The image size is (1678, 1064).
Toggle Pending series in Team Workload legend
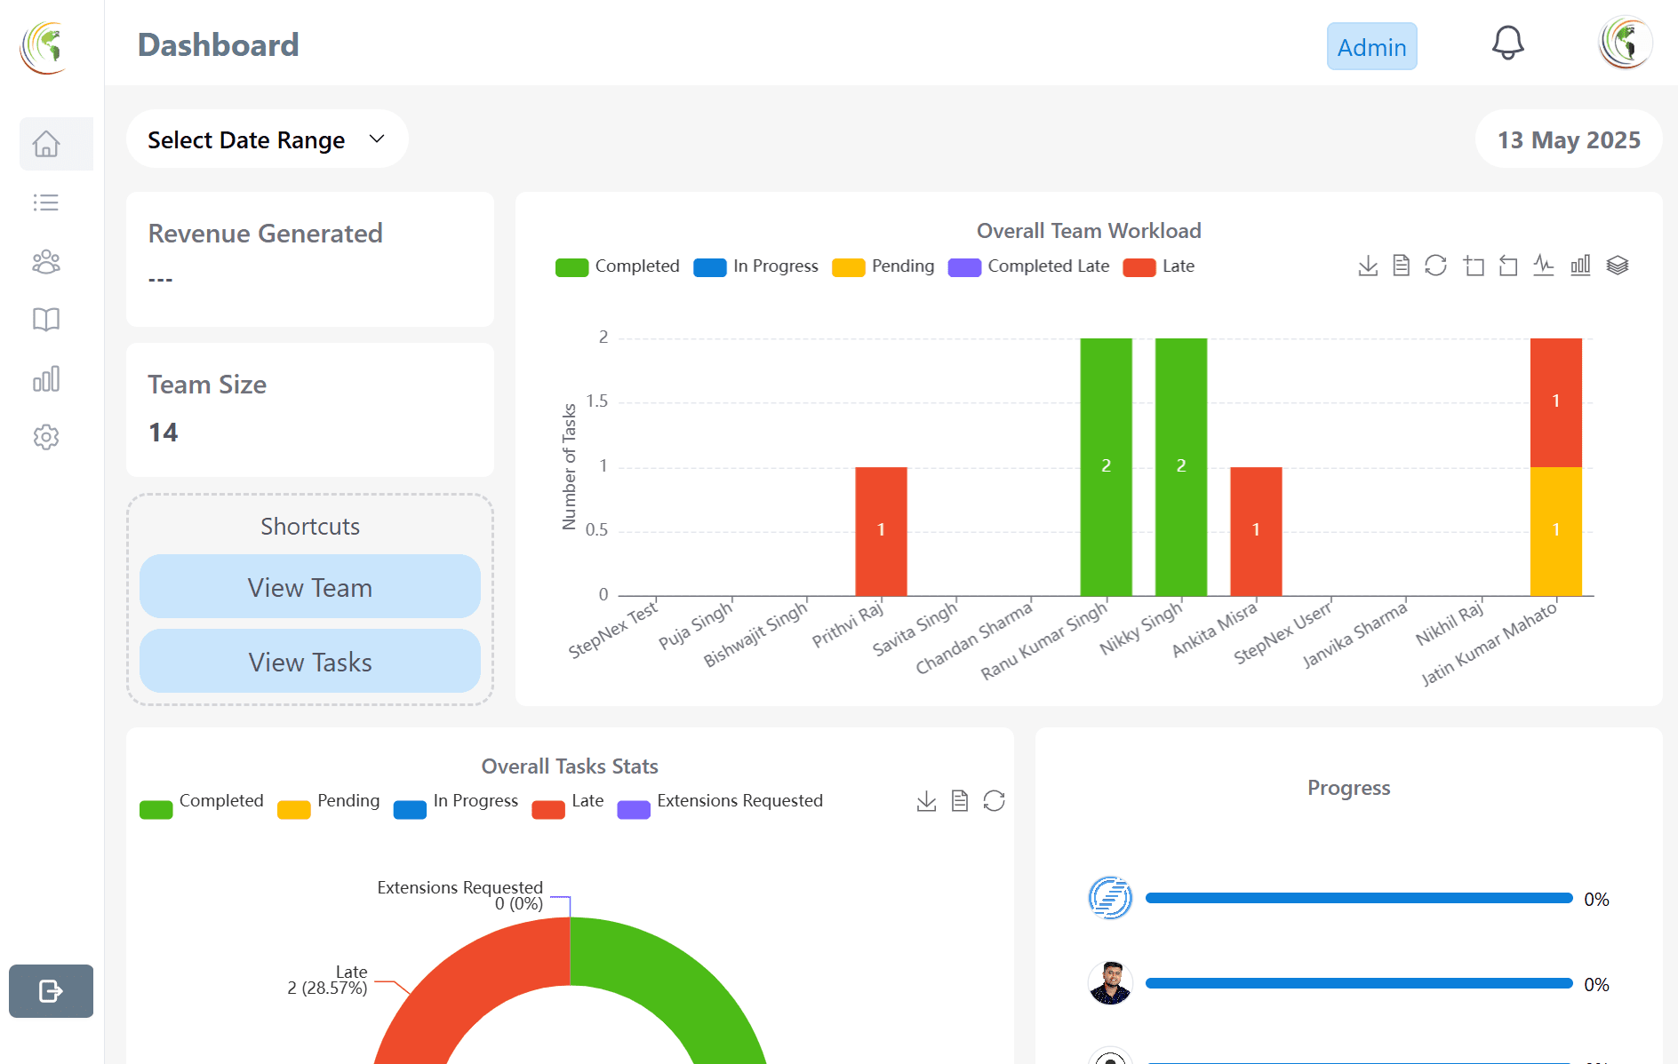coord(883,266)
